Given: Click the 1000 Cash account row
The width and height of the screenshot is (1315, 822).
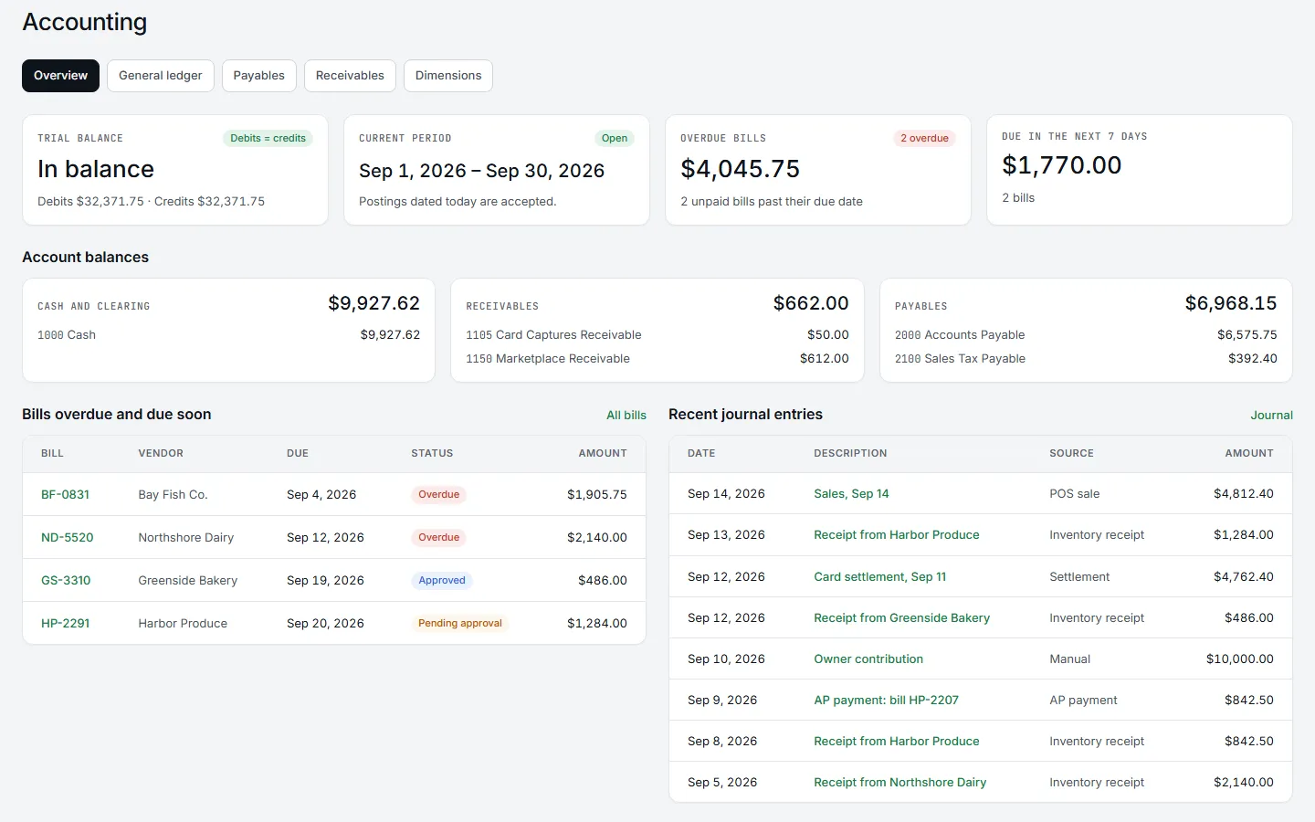Looking at the screenshot, I should (228, 335).
